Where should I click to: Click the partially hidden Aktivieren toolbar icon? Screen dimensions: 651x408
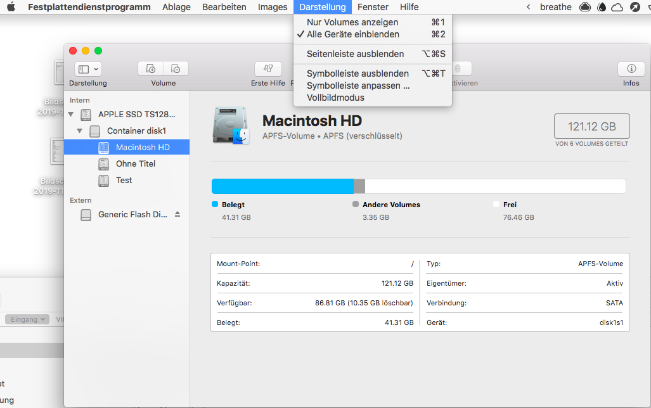click(458, 68)
